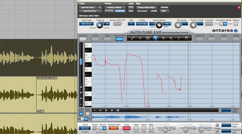This screenshot has height=134, width=242.
Task: Toggle Correction Mode Auto/Graph switch
Action: (x=223, y=24)
